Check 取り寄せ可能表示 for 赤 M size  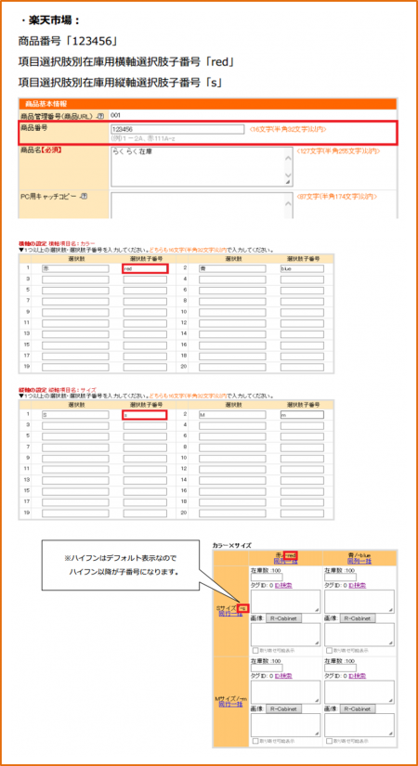click(255, 741)
